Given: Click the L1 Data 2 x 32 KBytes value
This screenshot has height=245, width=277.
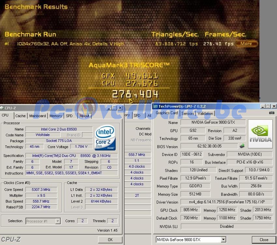Looking at the screenshot, I should pos(101,190).
